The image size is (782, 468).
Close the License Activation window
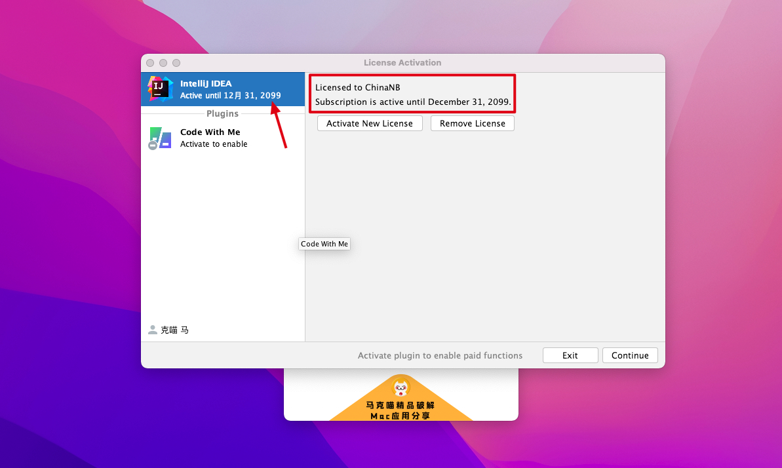pos(150,63)
